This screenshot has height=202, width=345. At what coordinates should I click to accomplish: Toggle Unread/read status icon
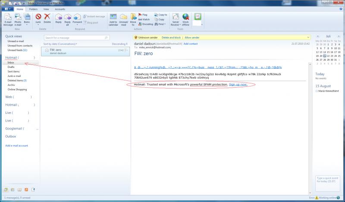point(123,19)
